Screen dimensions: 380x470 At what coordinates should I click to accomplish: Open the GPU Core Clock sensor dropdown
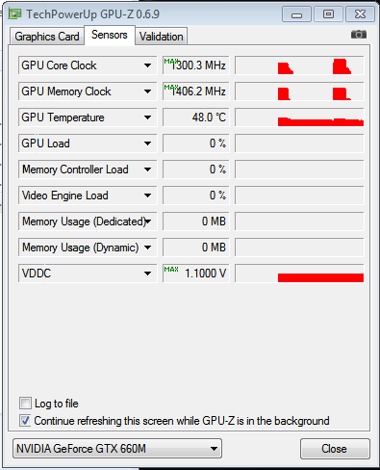147,65
